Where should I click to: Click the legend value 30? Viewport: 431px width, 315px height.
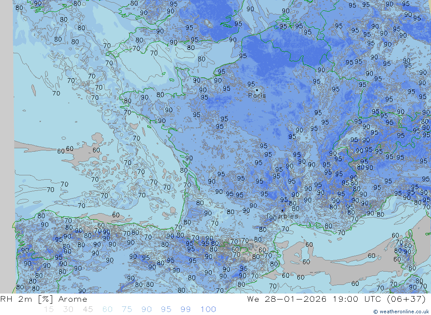68,309
